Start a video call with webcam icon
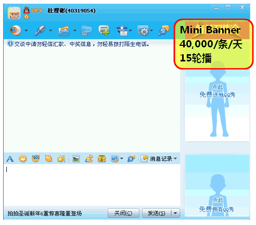256x225 pixels. 15,31
